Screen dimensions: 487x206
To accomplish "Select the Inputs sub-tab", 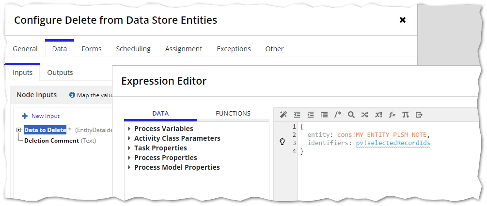I will pos(22,73).
